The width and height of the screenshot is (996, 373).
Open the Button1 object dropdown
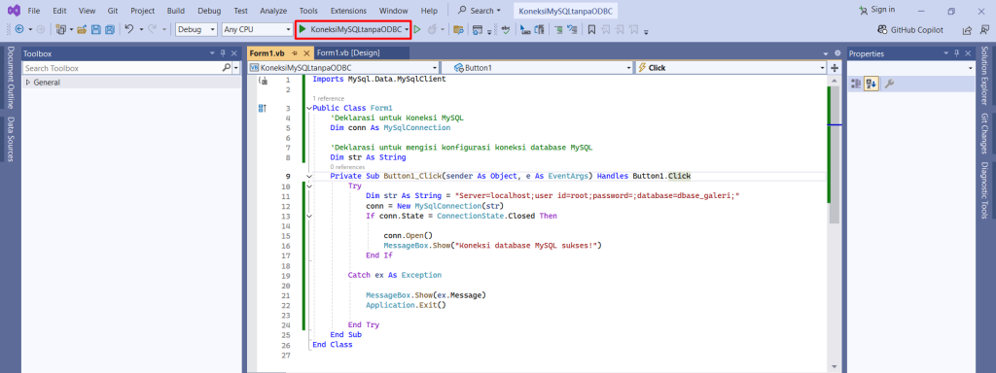(537, 67)
